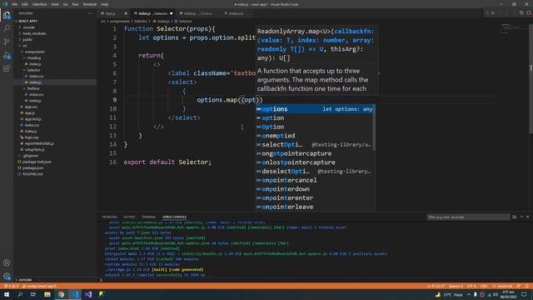Open the File menu

[x=15, y=4]
